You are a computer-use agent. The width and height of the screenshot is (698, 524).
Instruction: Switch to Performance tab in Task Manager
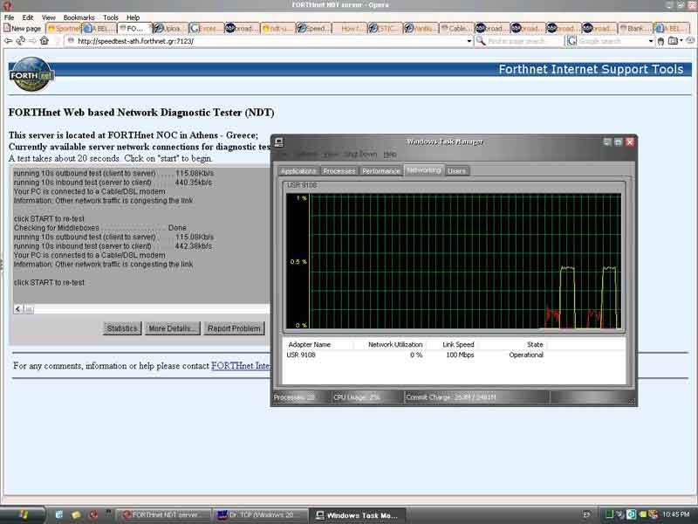(x=380, y=171)
